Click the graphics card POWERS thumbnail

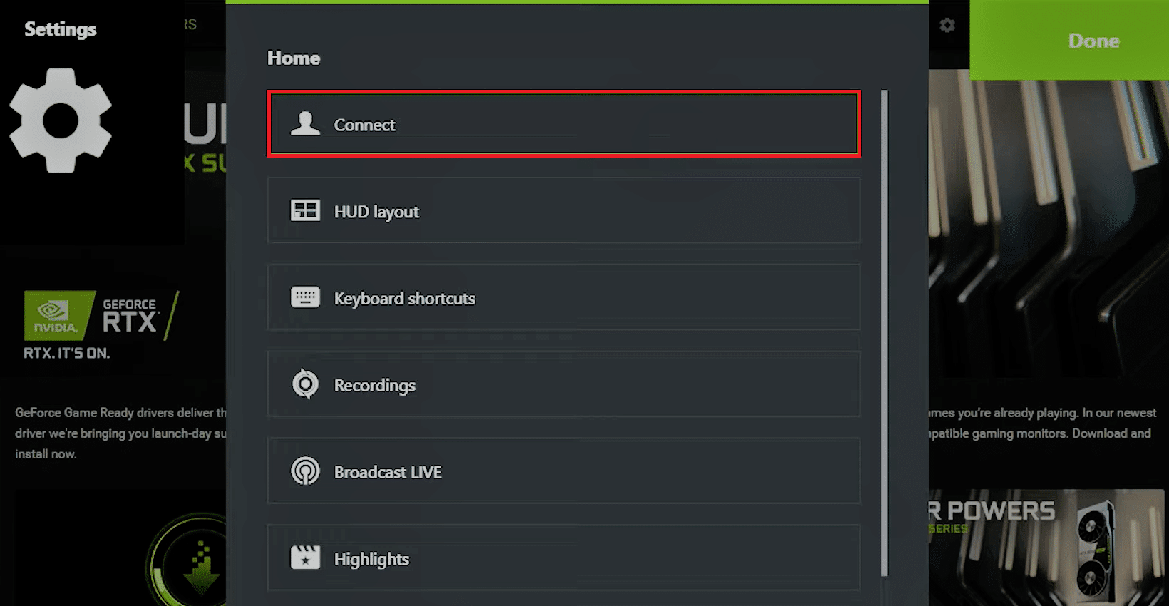pyautogui.click(x=1048, y=545)
